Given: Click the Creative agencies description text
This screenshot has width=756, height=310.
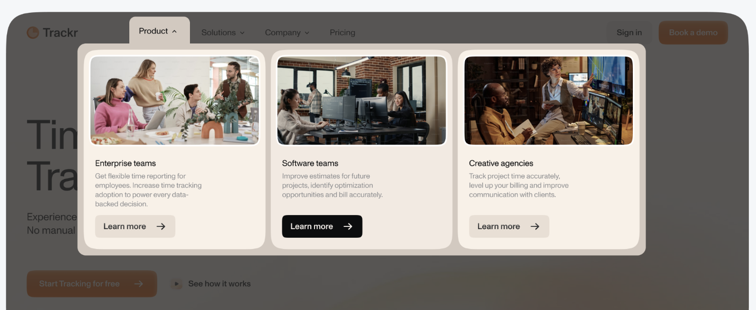Looking at the screenshot, I should [x=519, y=185].
